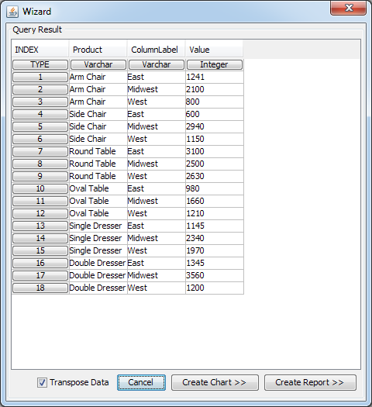The height and width of the screenshot is (407, 372).
Task: Click Create Chart >> button
Action: coord(215,382)
